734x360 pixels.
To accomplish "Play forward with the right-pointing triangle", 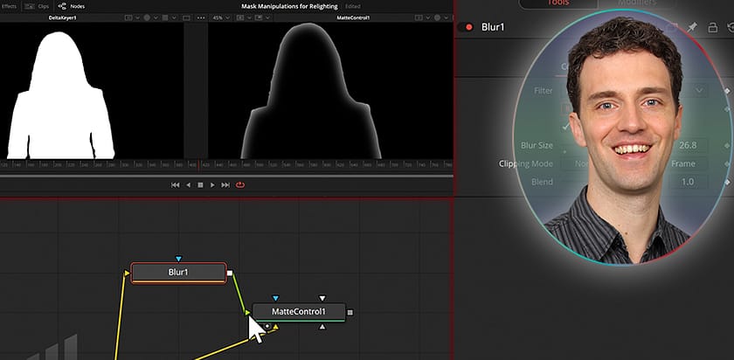I will pyautogui.click(x=212, y=185).
